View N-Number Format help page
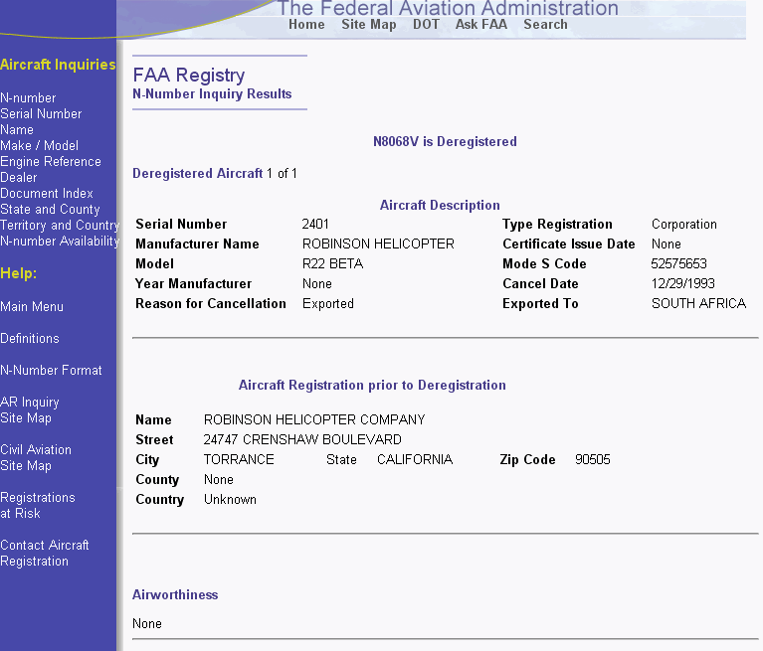The width and height of the screenshot is (763, 651). (51, 371)
